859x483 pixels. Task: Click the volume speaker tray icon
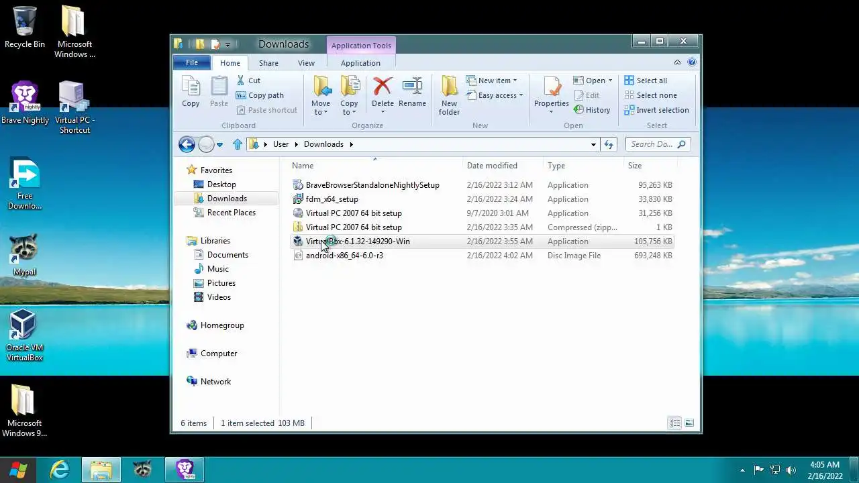791,470
